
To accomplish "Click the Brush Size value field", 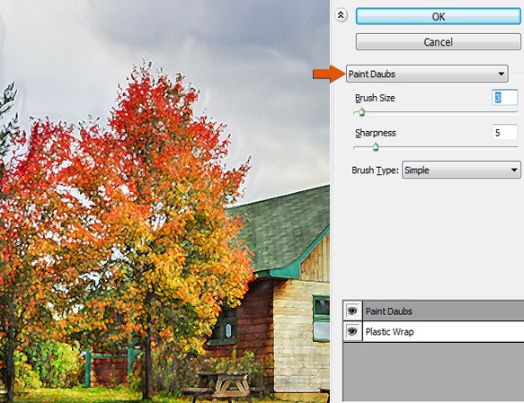I will click(x=504, y=98).
